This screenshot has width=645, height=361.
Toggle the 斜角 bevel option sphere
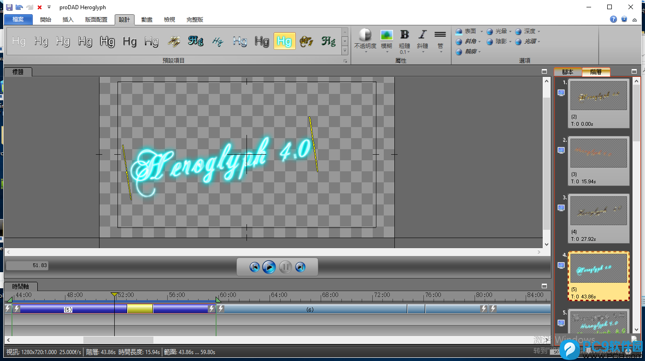pyautogui.click(x=459, y=42)
